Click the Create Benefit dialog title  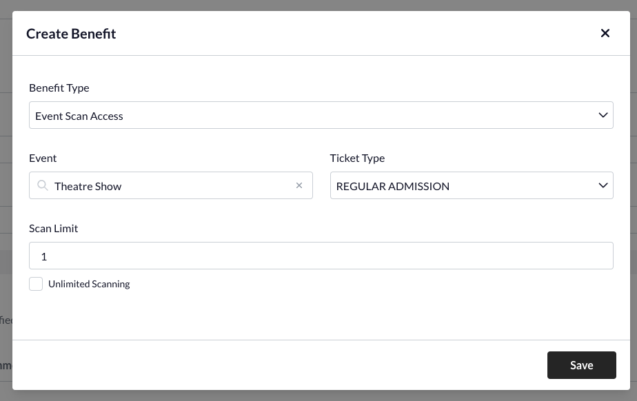tap(71, 34)
